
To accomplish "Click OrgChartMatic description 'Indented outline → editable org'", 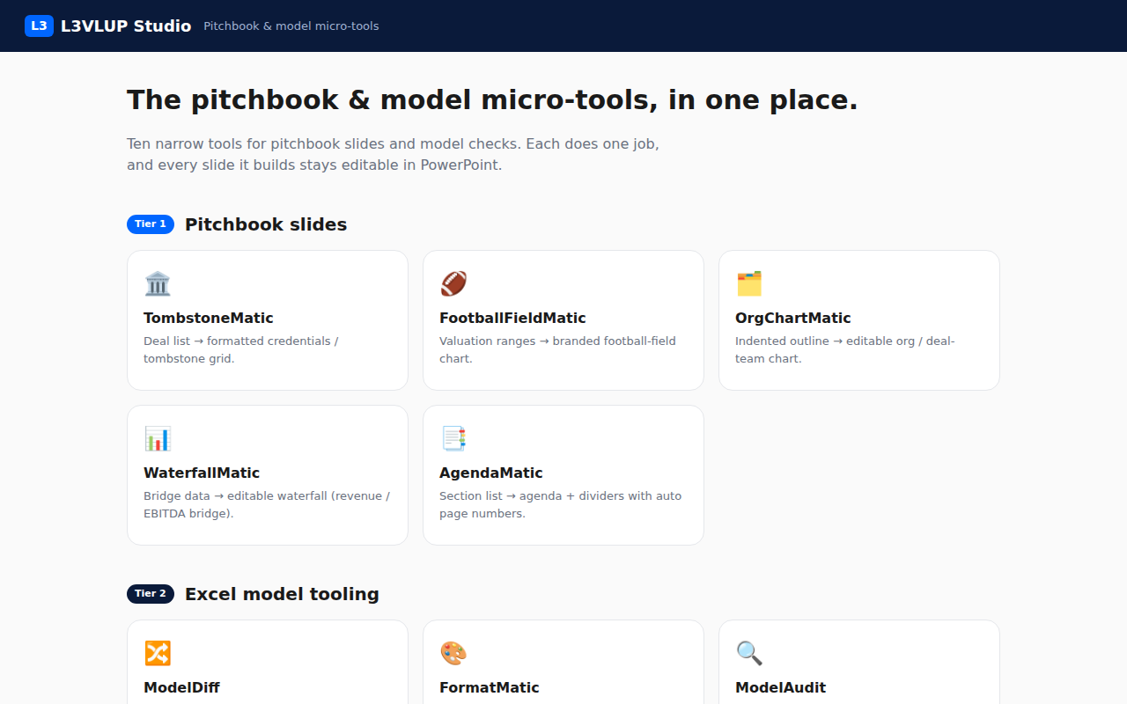I will coord(845,349).
